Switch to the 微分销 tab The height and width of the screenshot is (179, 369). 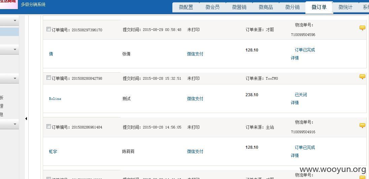pos(292,7)
